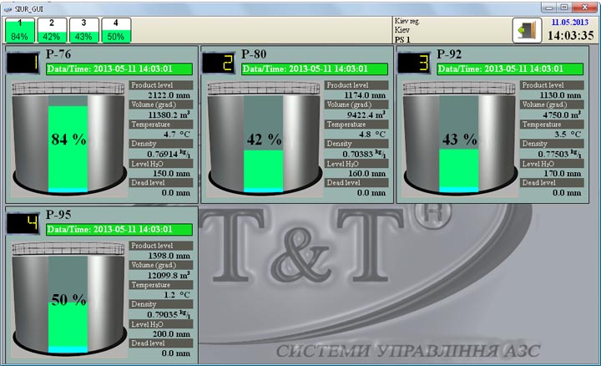Click the Kiev reg. location text
Screen dimensions: 601x366
point(407,21)
